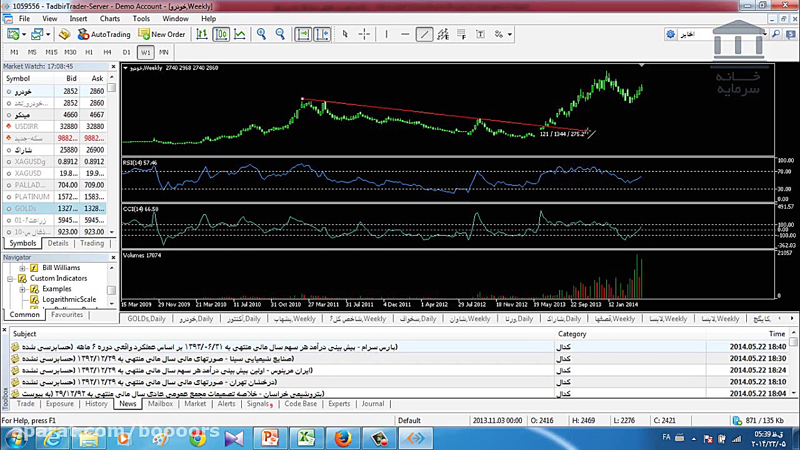The height and width of the screenshot is (450, 800).
Task: Select the Crosshair tool
Action: tap(364, 34)
